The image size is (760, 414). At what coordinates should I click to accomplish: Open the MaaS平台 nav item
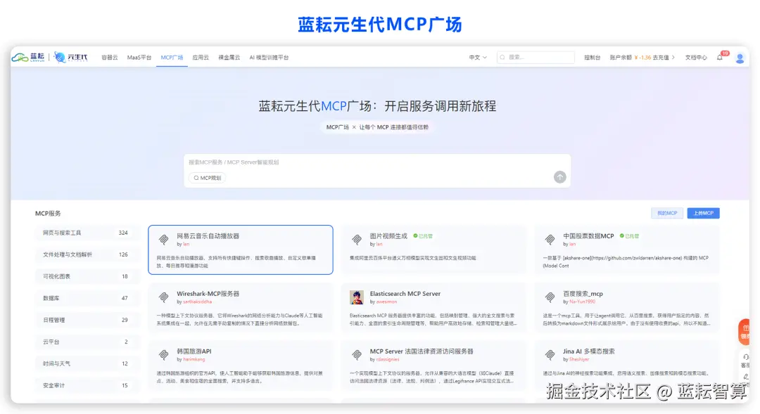139,57
